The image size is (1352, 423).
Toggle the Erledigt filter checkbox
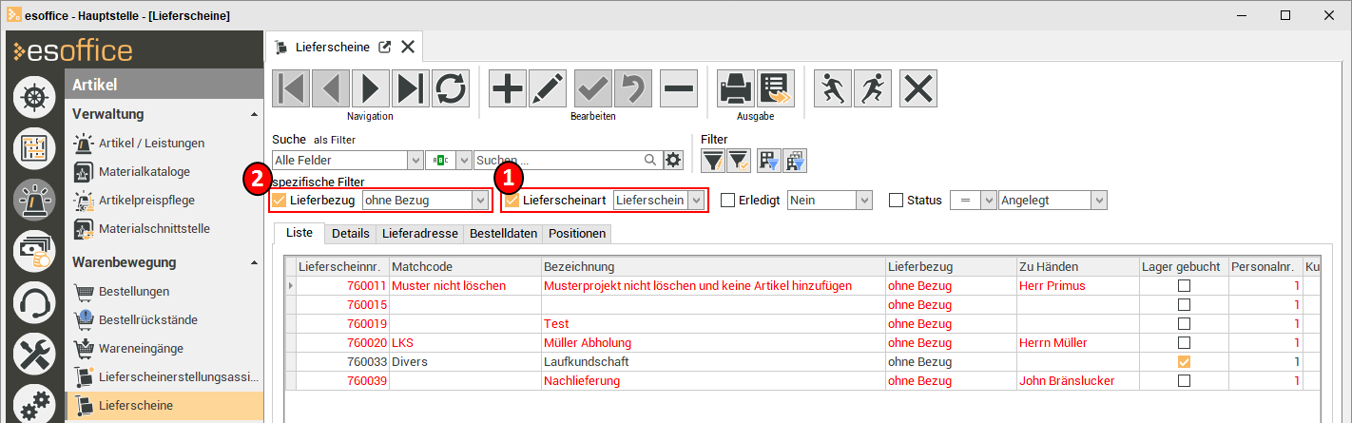[x=727, y=201]
